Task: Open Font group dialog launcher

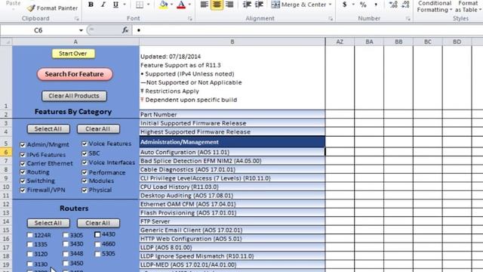Action: click(190, 19)
